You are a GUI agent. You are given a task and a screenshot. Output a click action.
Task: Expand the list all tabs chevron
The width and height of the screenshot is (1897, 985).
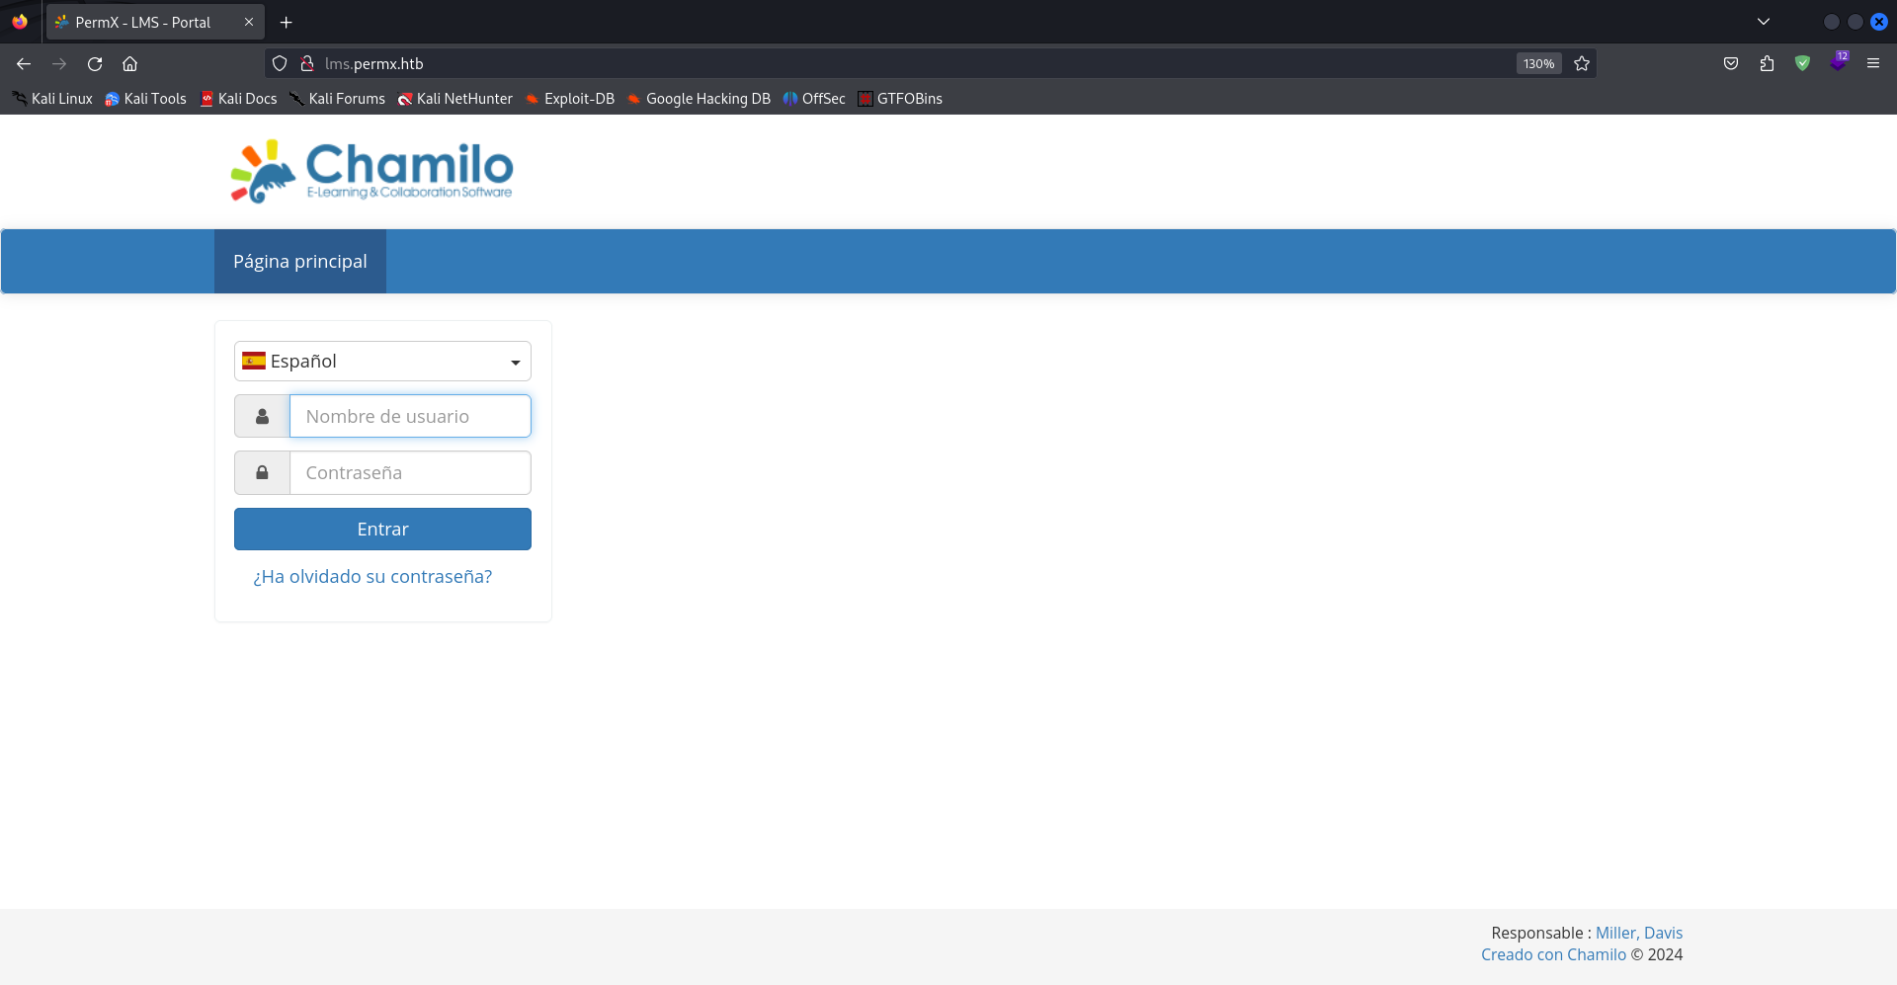point(1763,22)
